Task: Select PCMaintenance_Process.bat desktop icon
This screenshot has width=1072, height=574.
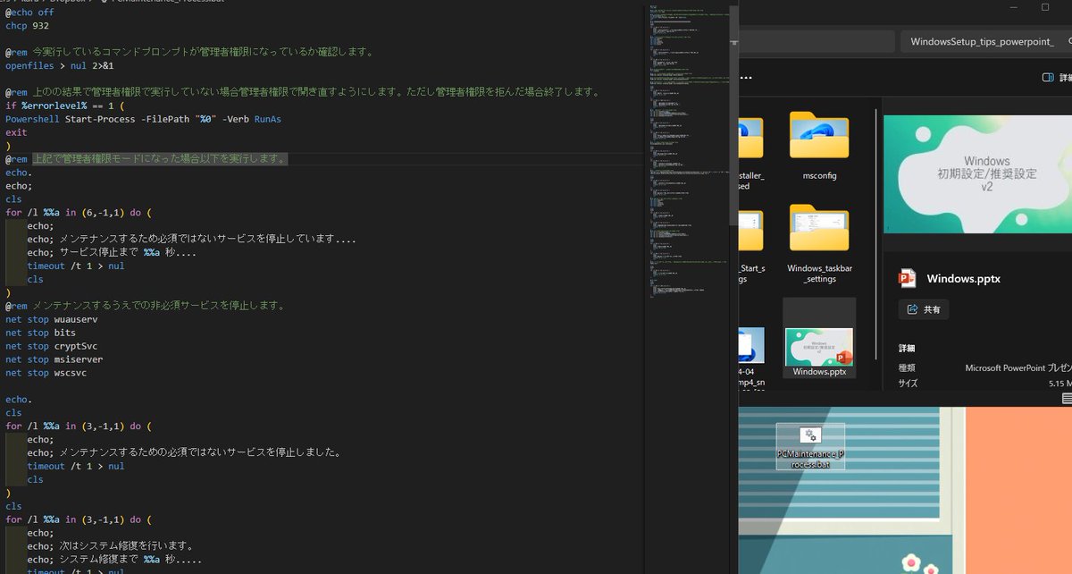Action: click(811, 447)
